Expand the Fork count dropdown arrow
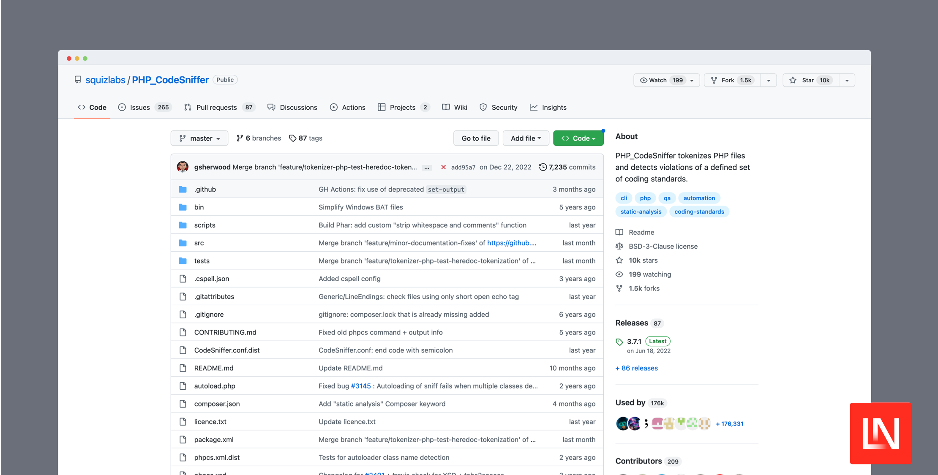Screen dimensions: 938x475 coord(768,80)
